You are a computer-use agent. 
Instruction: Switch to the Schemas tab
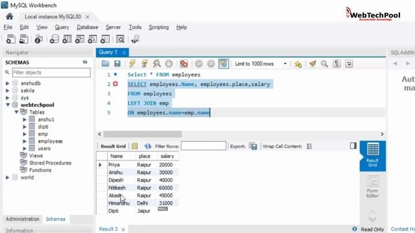click(55, 219)
